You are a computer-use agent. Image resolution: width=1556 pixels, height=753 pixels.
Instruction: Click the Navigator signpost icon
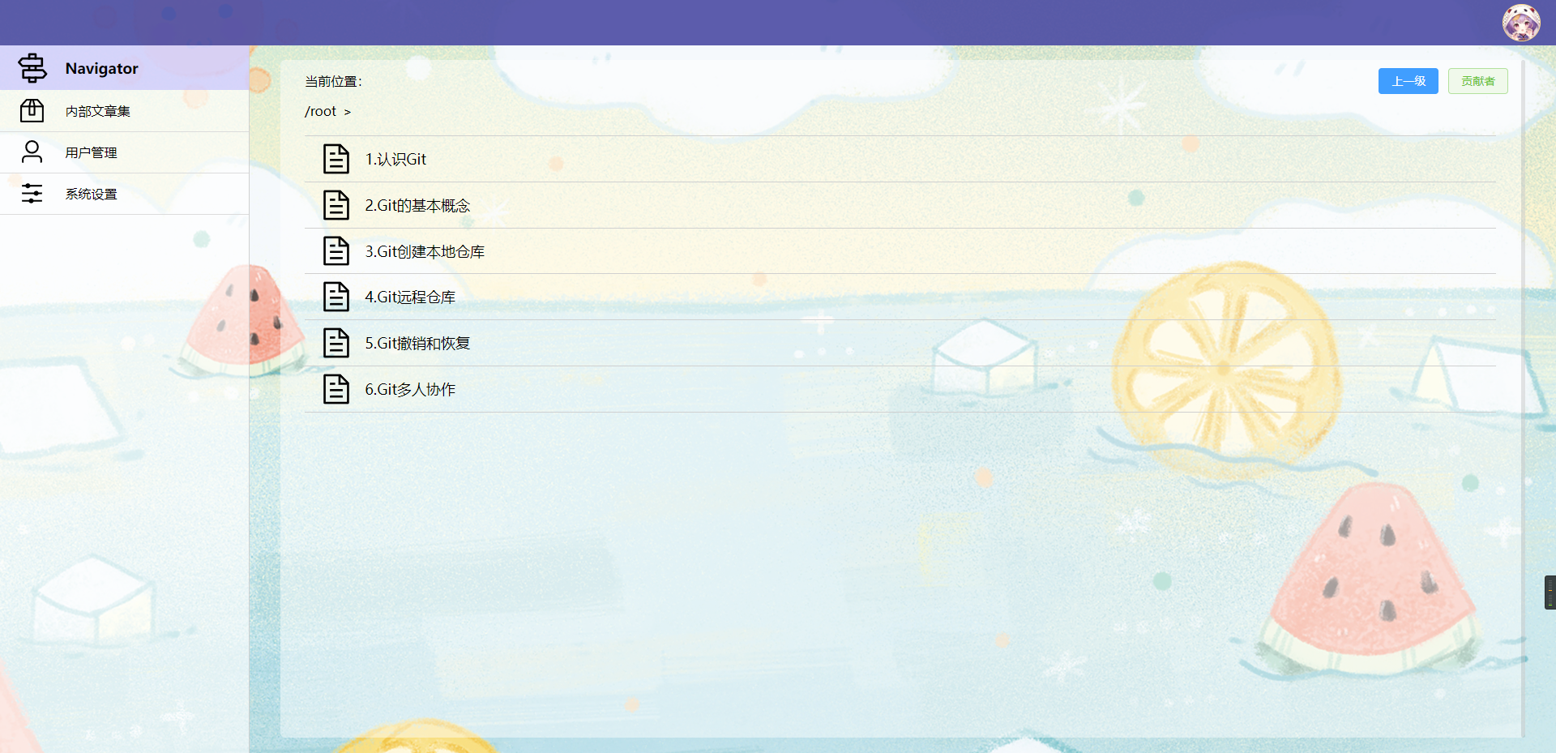coord(32,68)
